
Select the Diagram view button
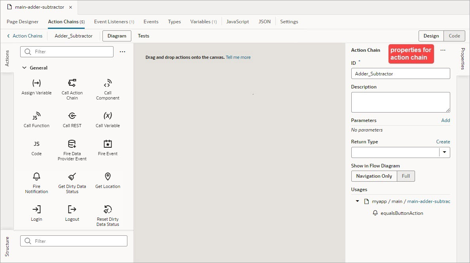click(117, 36)
